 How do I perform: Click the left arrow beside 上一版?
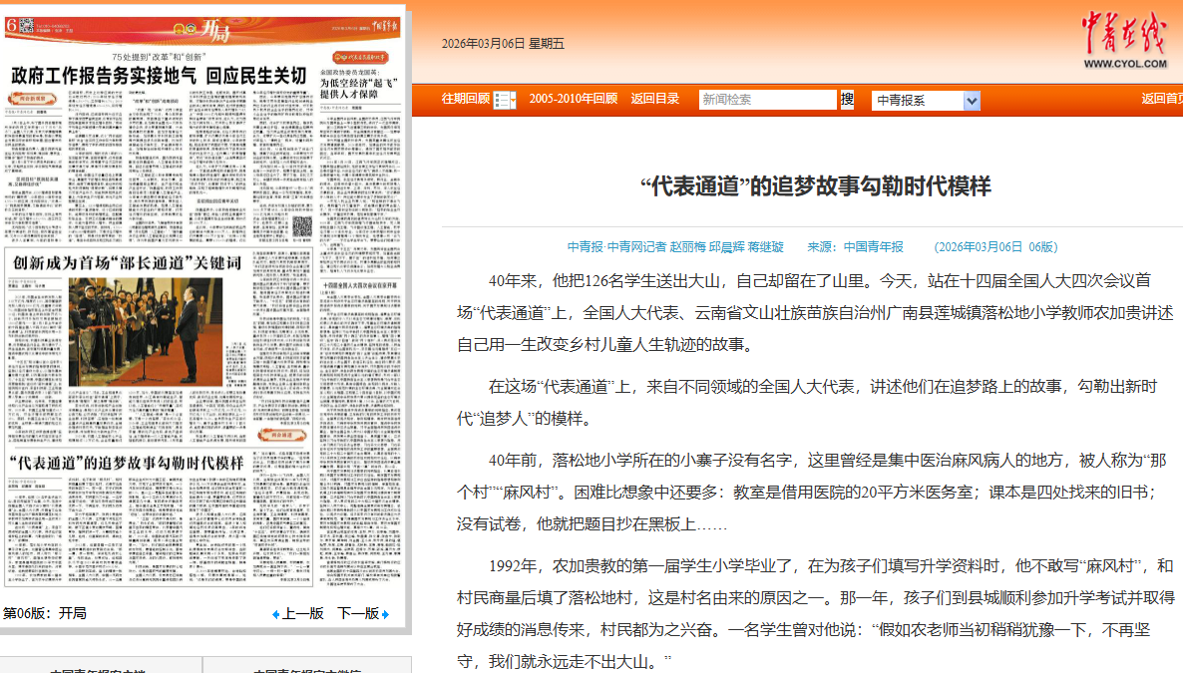coord(276,614)
